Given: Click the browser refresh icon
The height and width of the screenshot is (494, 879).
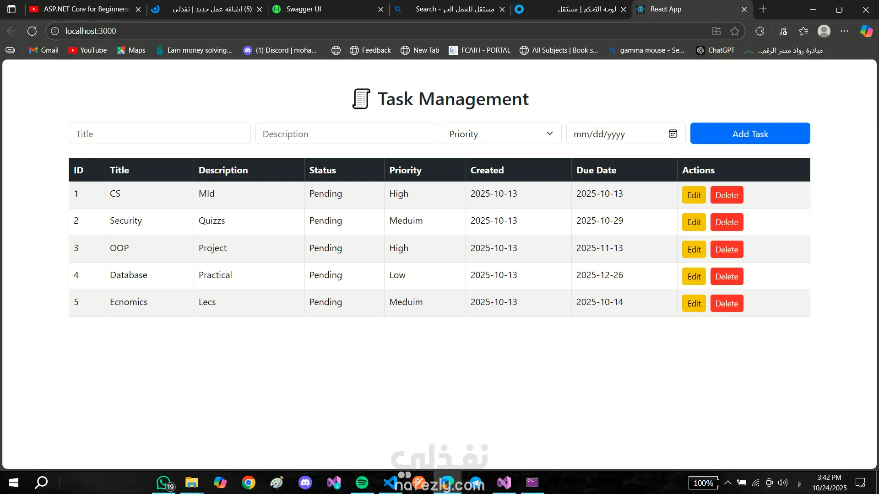Looking at the screenshot, I should (x=32, y=31).
